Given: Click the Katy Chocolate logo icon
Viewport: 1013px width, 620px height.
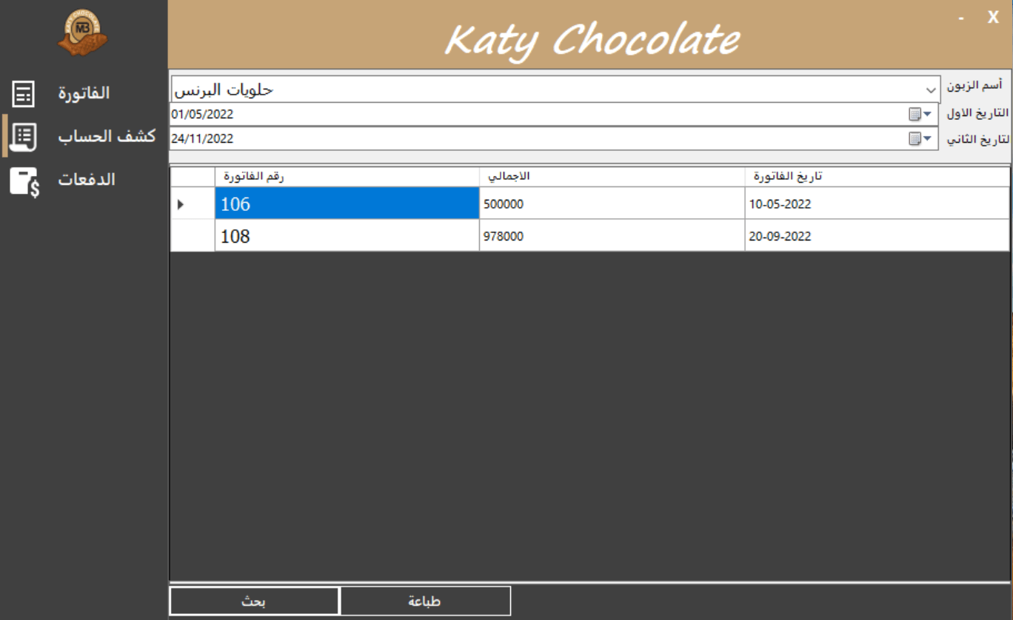Looking at the screenshot, I should (x=83, y=35).
